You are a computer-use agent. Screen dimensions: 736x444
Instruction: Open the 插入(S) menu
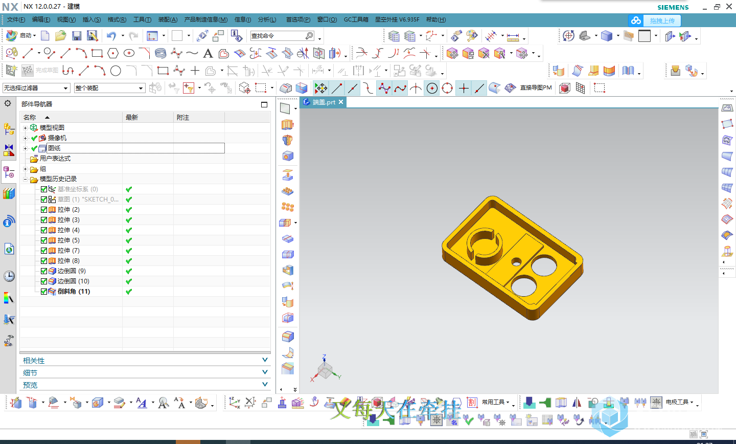(91, 19)
